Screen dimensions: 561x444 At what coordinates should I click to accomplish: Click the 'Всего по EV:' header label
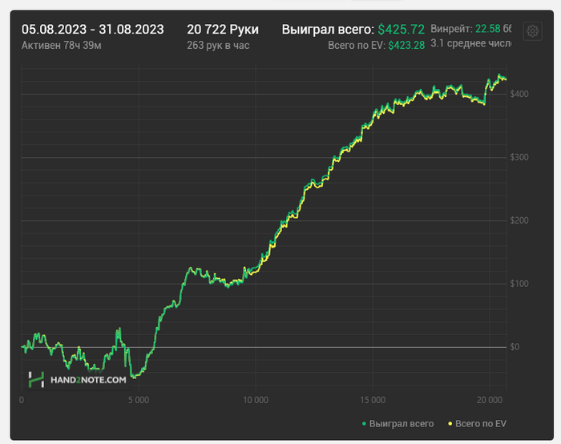(x=357, y=46)
